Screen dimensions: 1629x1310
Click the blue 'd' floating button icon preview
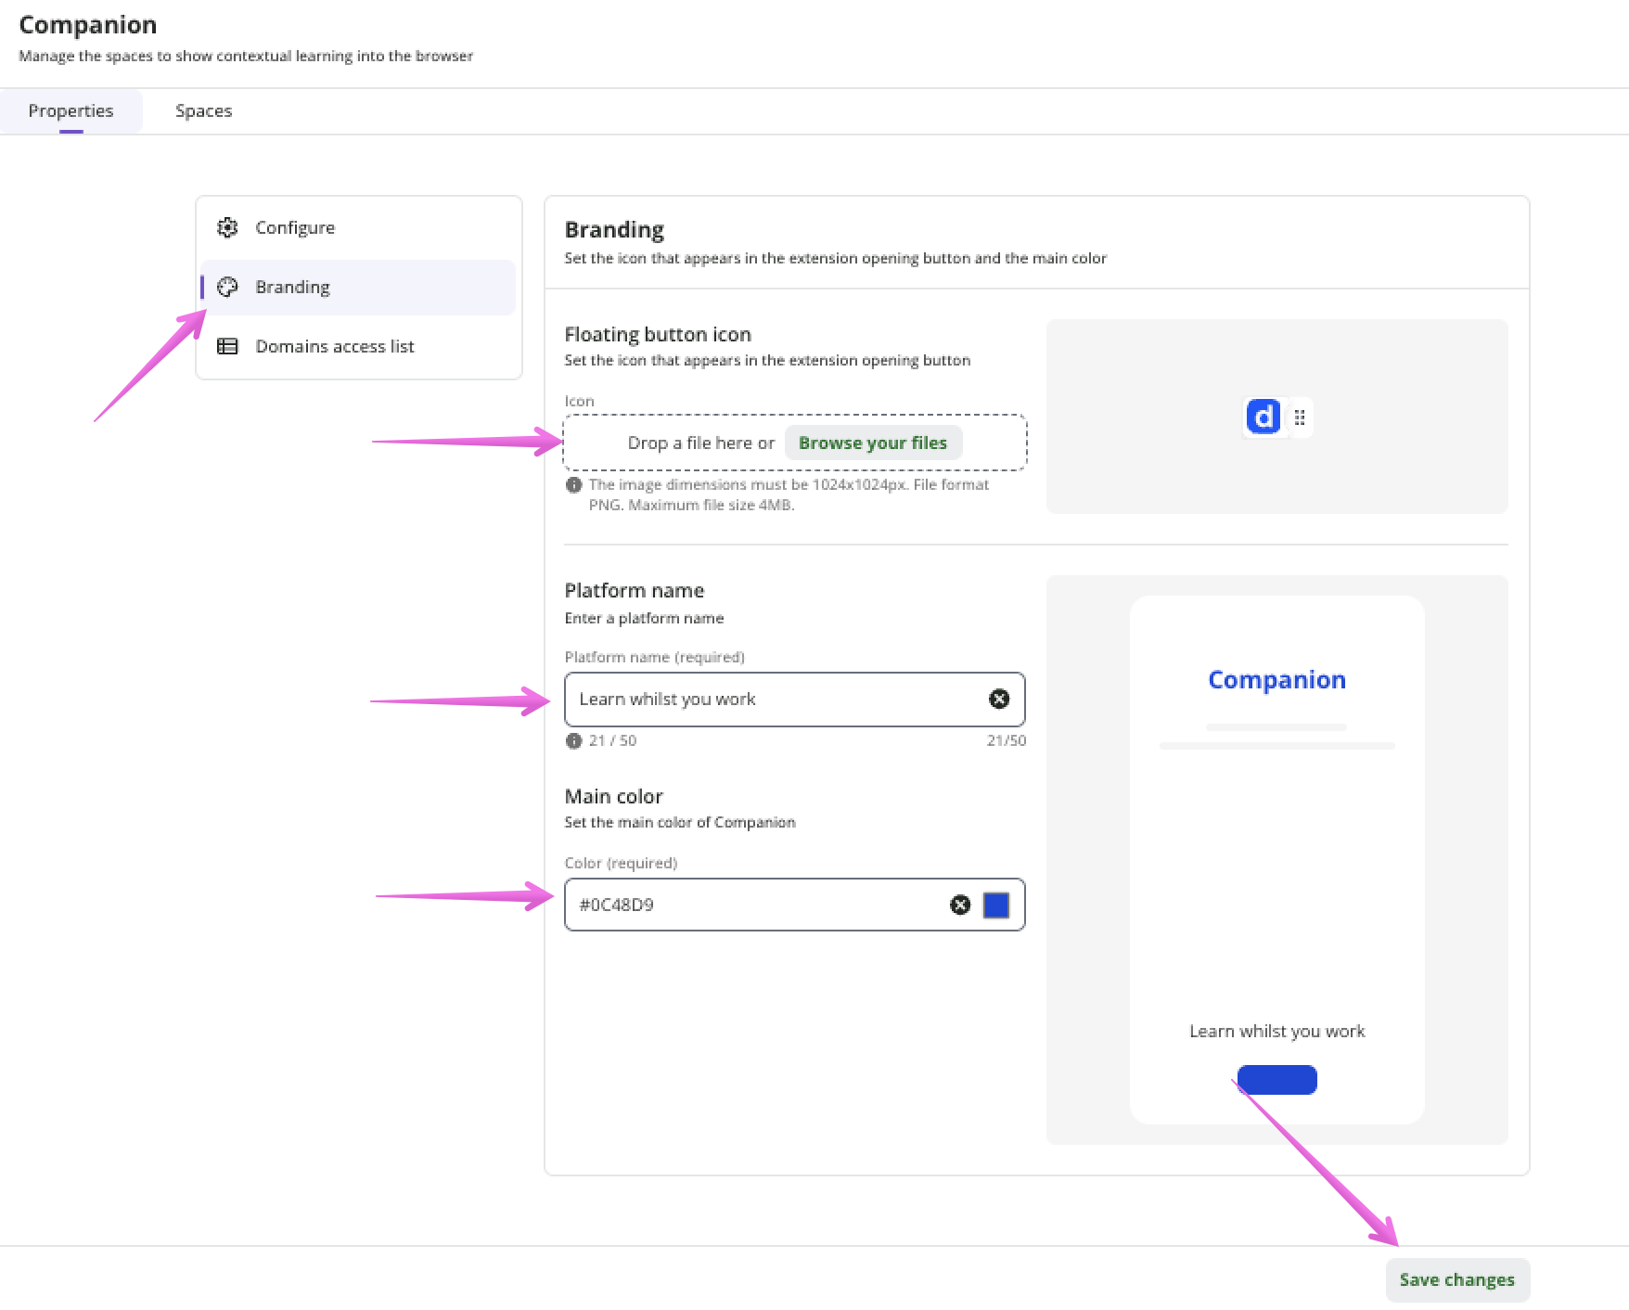coord(1263,417)
